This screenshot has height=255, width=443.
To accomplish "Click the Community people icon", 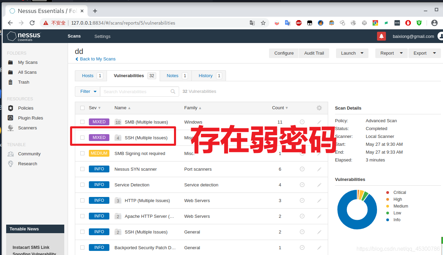I will coord(11,154).
